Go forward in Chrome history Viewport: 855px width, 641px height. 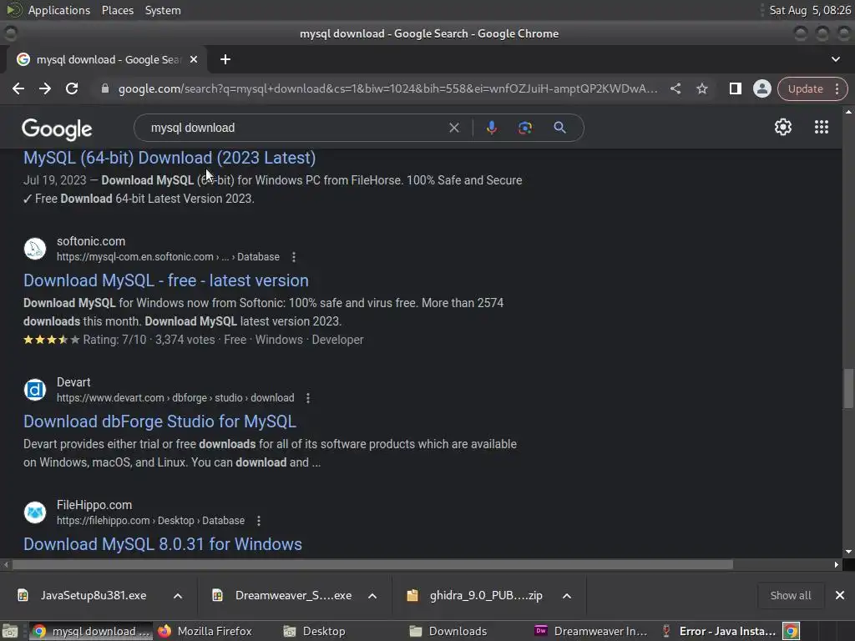click(45, 88)
